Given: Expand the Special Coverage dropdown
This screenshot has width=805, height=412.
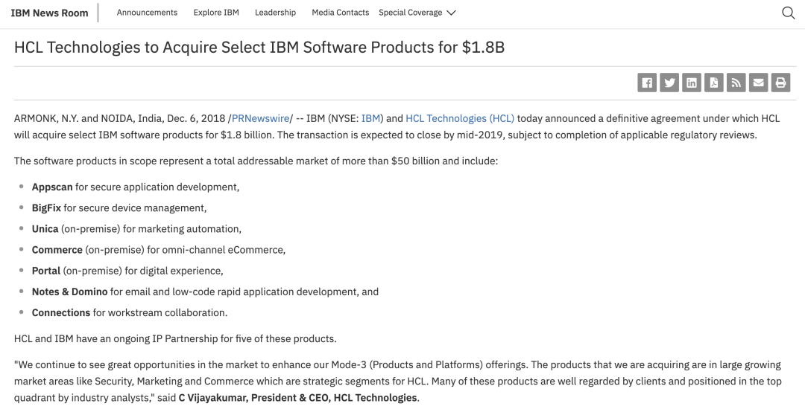Looking at the screenshot, I should pos(417,13).
